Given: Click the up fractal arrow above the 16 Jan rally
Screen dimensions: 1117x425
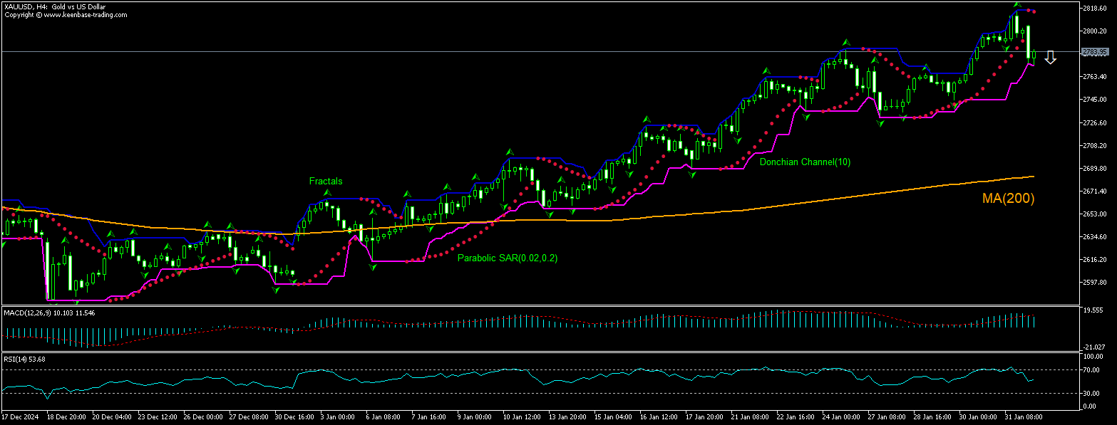Looking at the screenshot, I should coord(647,119).
